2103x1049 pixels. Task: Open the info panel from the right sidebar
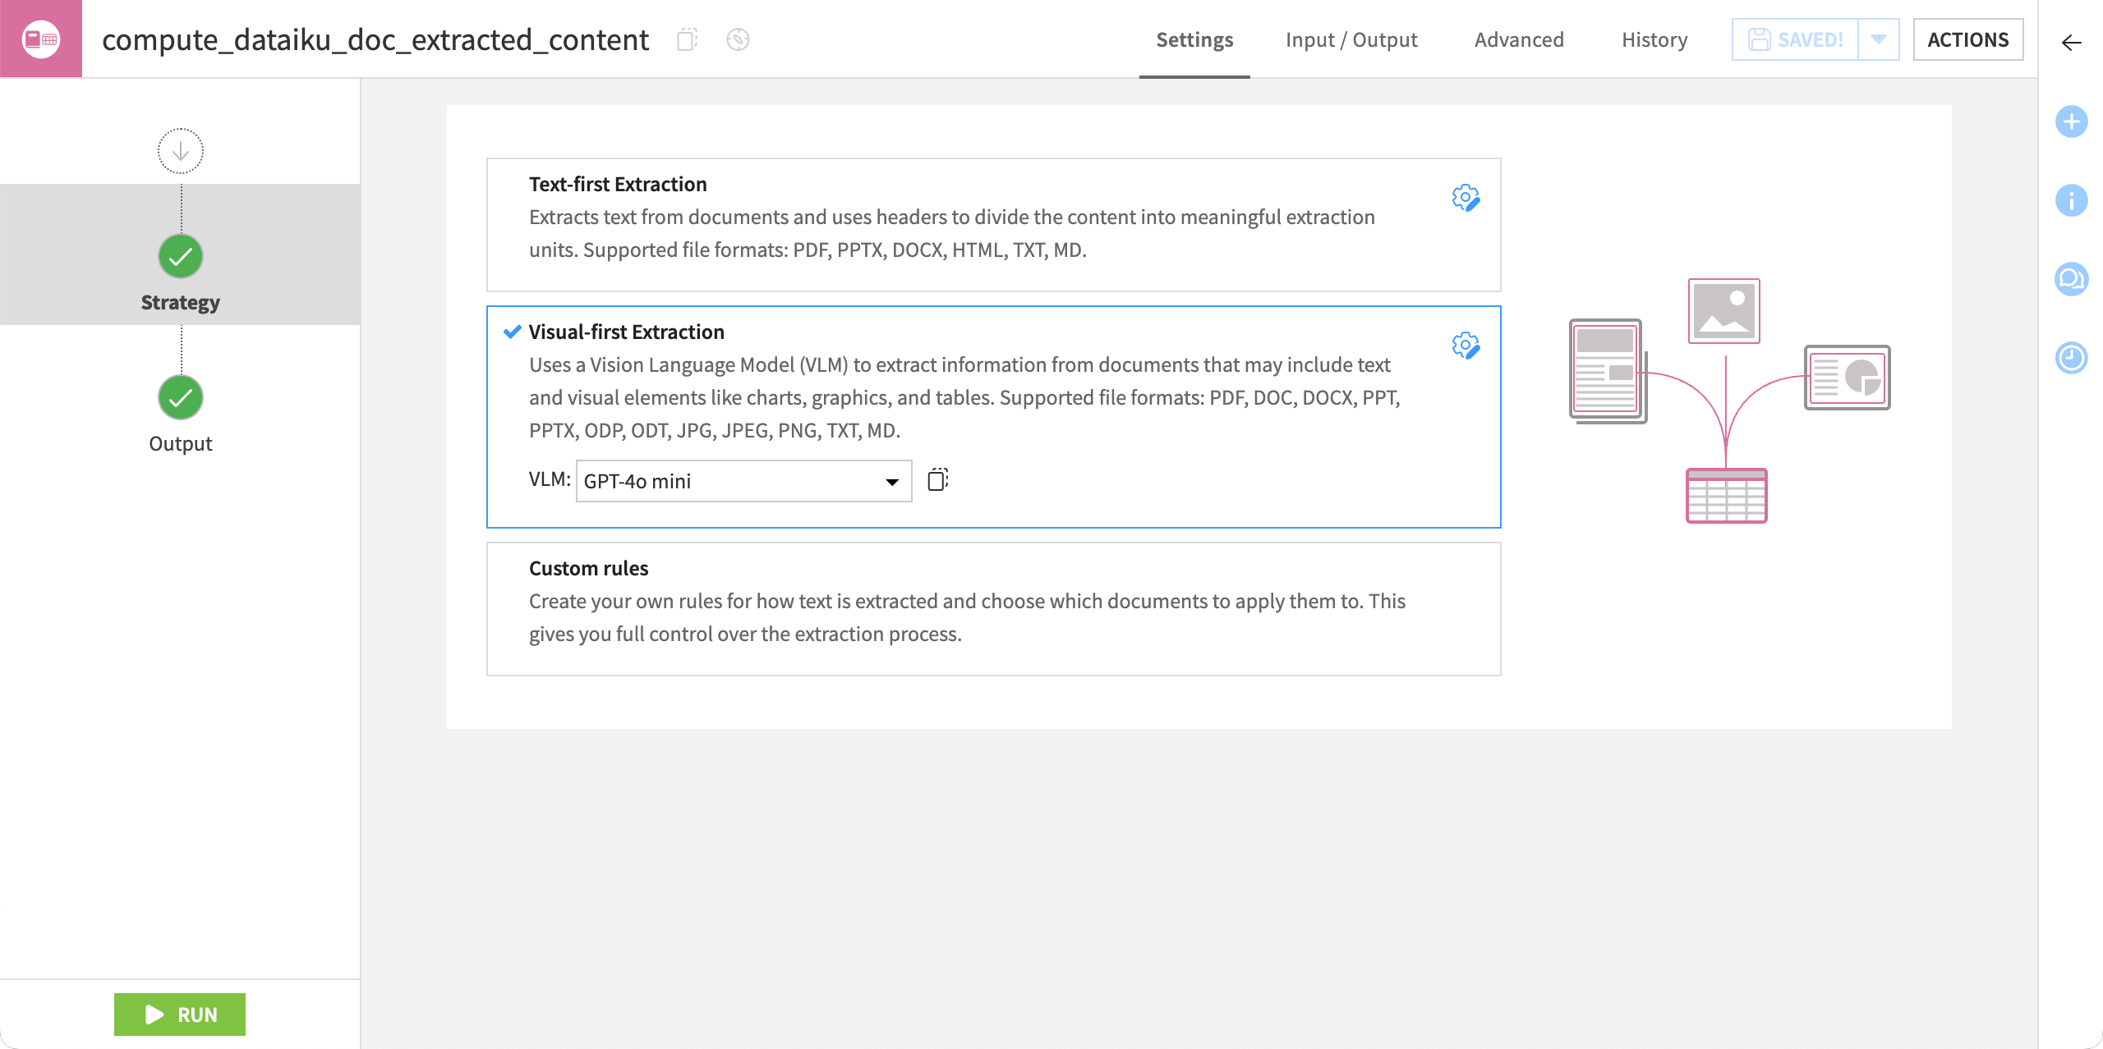pyautogui.click(x=2072, y=199)
